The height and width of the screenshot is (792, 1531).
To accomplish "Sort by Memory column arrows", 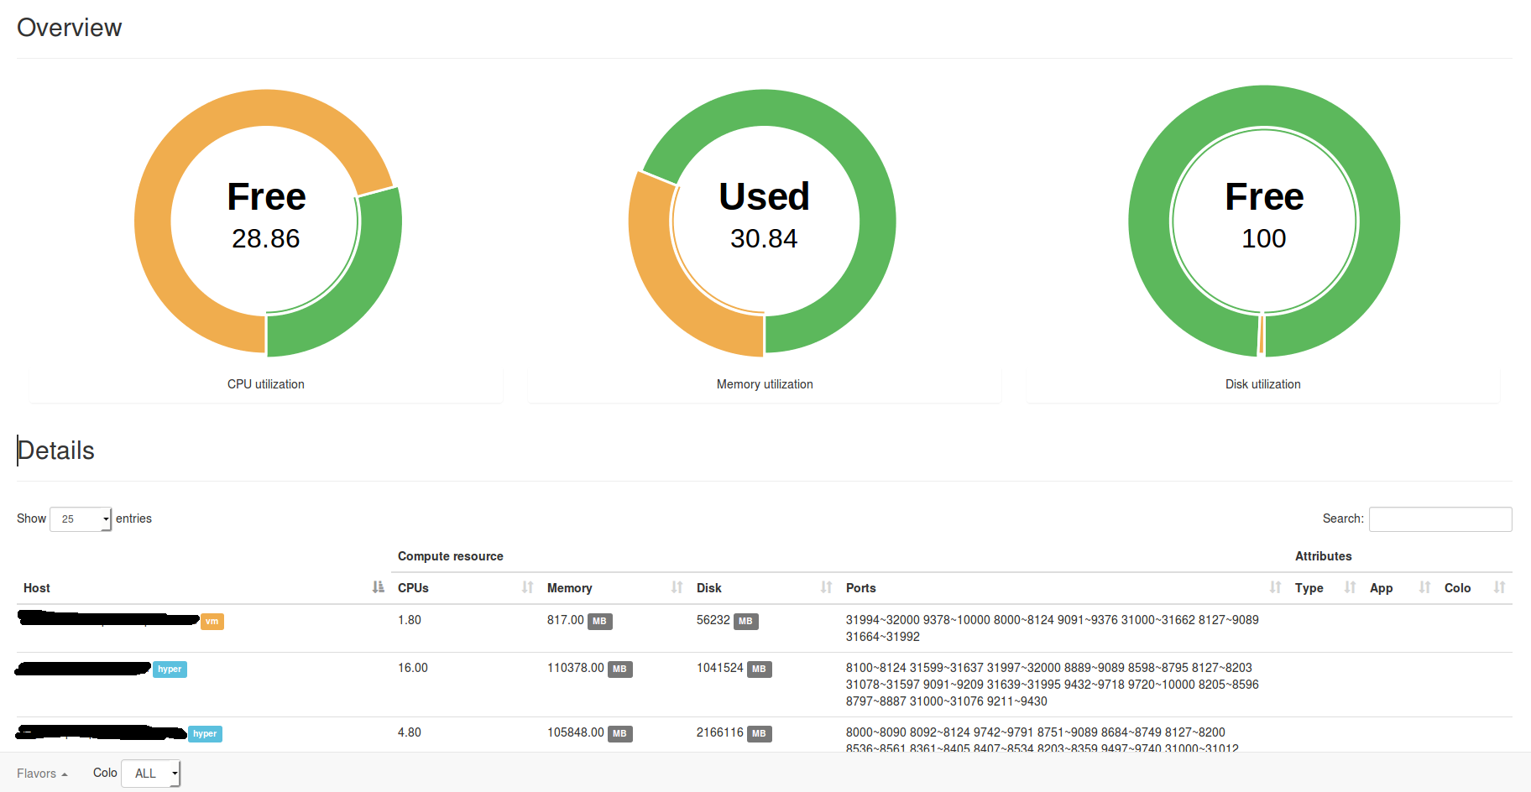I will (x=677, y=587).
